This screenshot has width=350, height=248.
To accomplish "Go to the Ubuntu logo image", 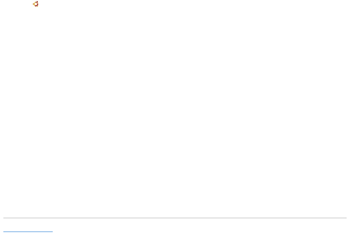I will pos(36,4).
